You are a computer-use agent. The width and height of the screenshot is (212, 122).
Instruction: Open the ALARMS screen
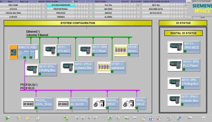[x=108, y=17]
